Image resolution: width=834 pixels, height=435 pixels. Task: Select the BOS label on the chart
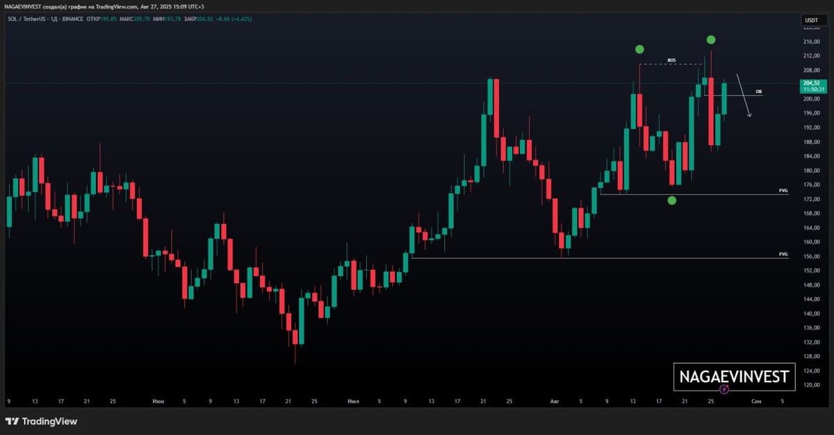coord(671,60)
